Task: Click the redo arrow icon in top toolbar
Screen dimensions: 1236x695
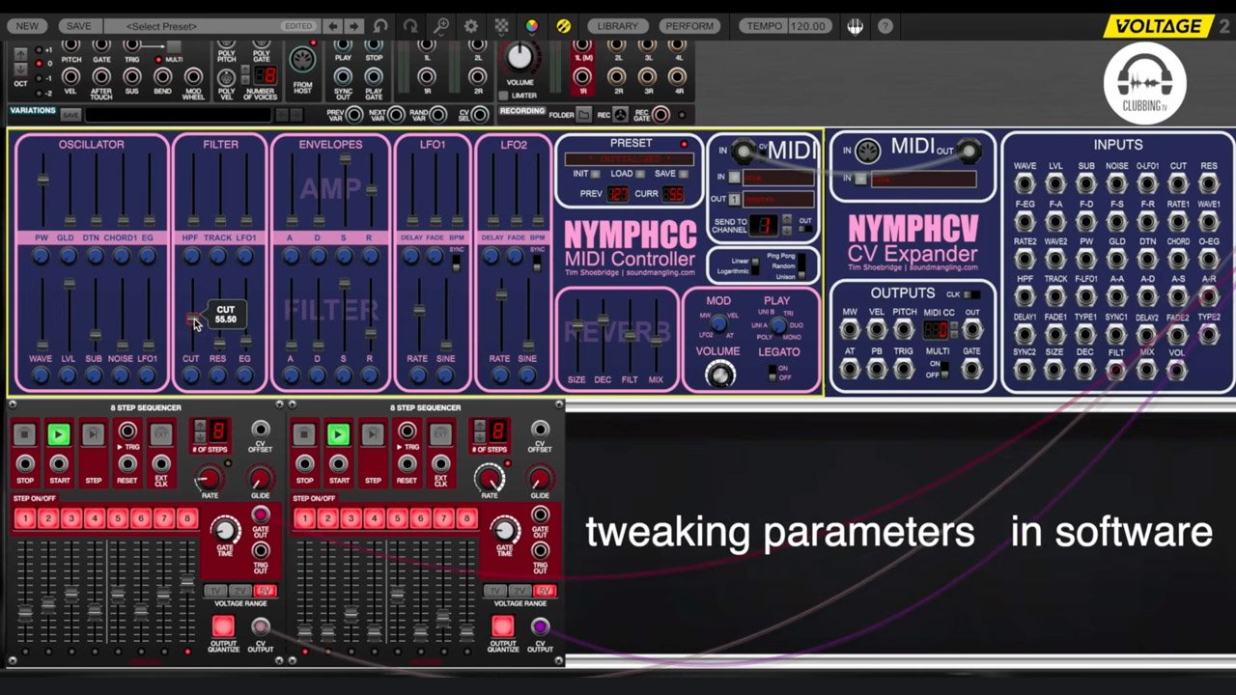Action: (410, 26)
